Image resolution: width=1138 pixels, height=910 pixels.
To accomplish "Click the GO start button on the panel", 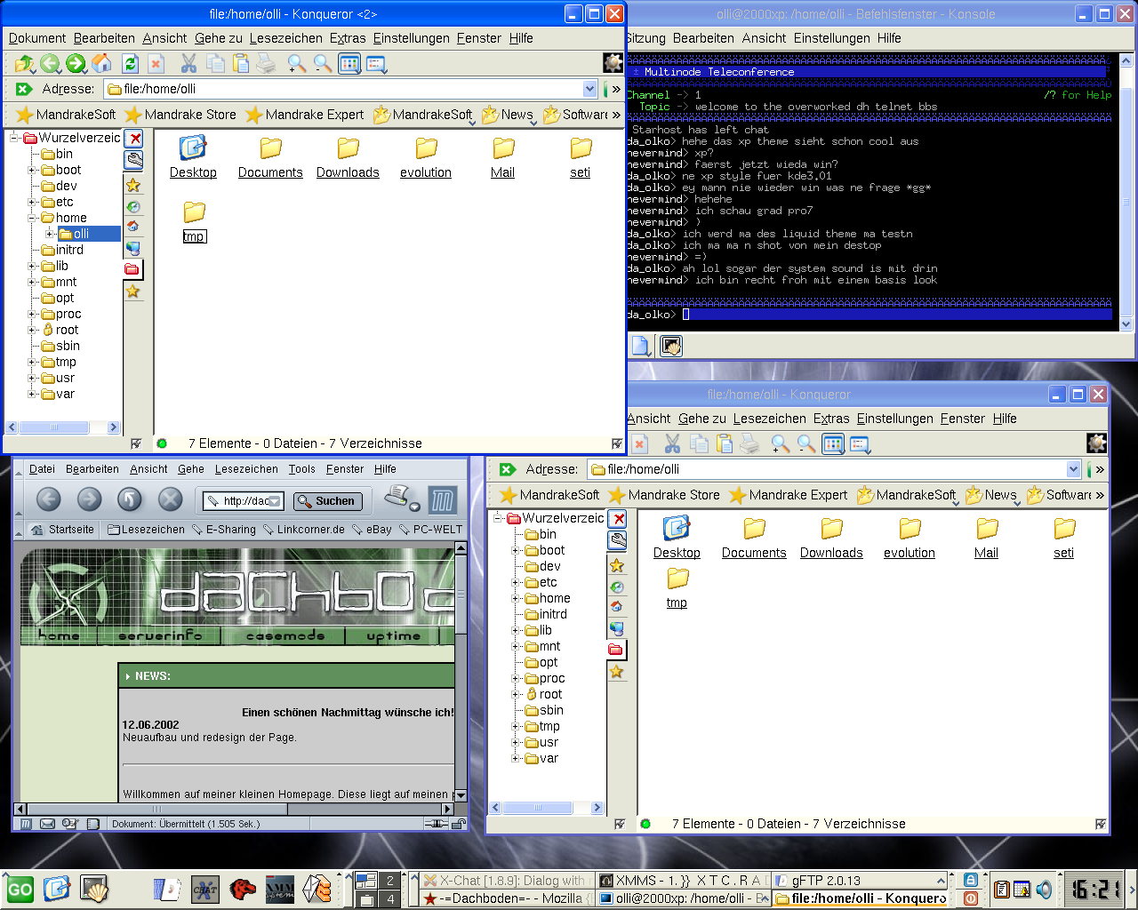I will click(20, 889).
